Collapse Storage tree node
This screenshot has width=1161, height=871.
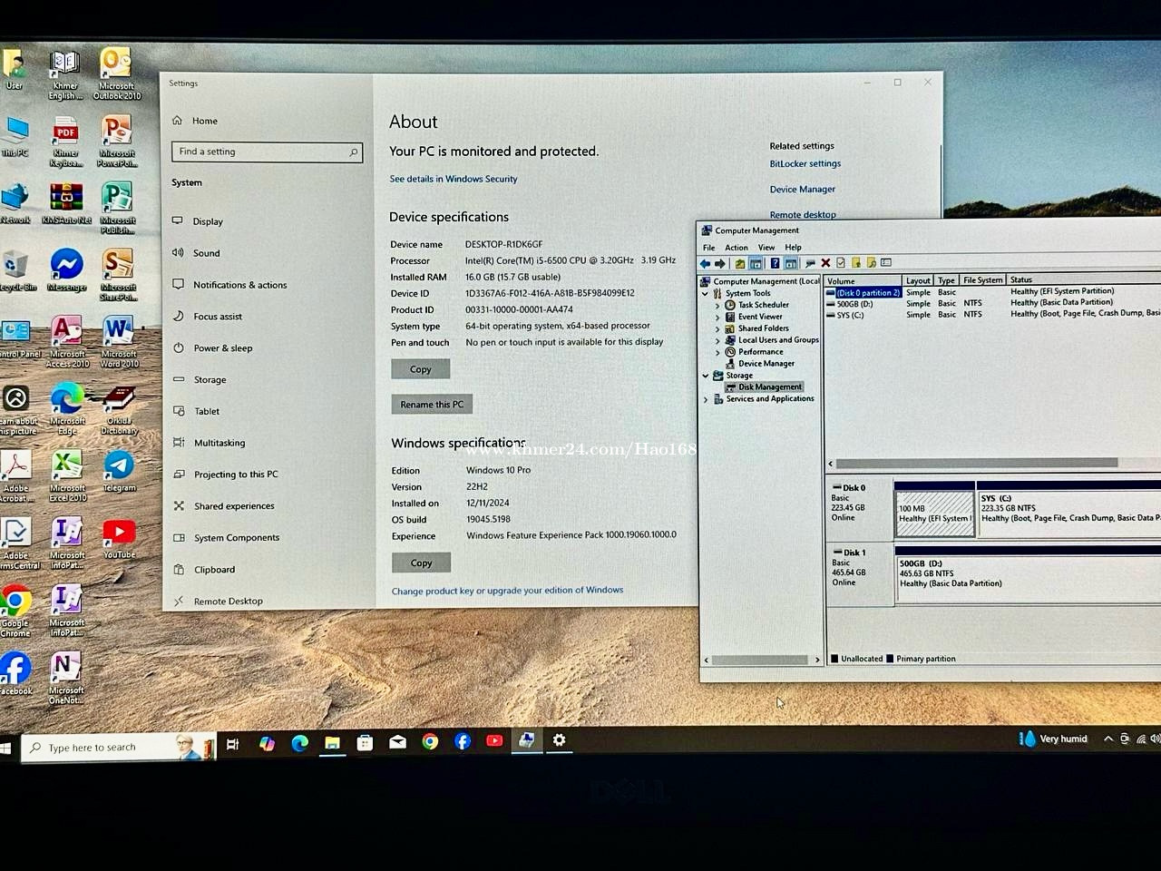(706, 376)
